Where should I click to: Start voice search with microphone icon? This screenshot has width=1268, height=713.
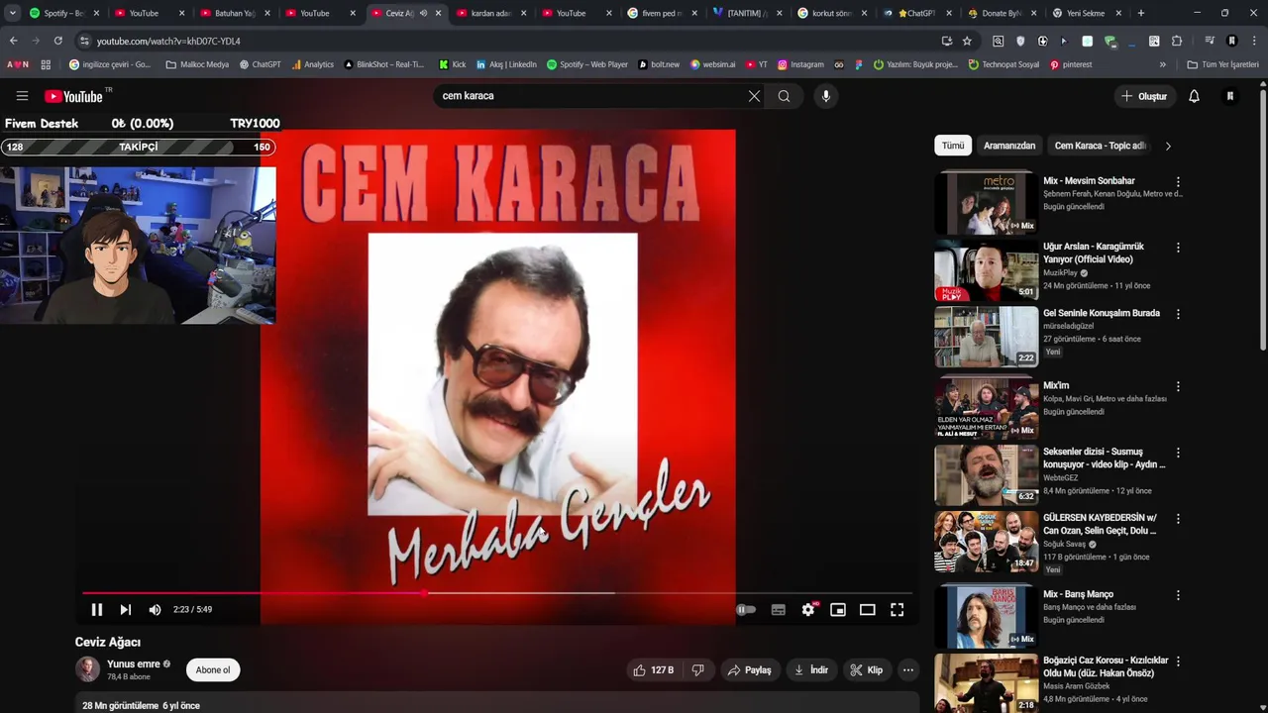[x=825, y=96]
